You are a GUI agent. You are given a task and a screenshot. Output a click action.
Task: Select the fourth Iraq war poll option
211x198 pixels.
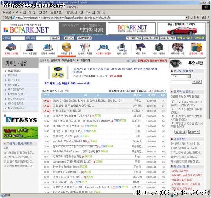(x=173, y=123)
